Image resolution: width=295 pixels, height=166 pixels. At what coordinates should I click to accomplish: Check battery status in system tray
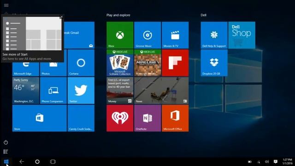250,162
